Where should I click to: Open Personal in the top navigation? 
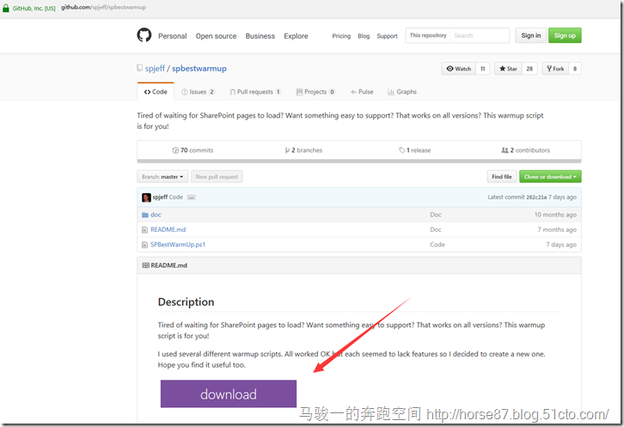[x=172, y=36]
